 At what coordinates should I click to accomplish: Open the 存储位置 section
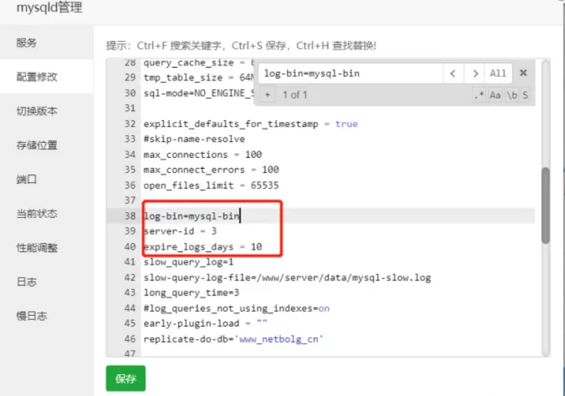point(37,145)
